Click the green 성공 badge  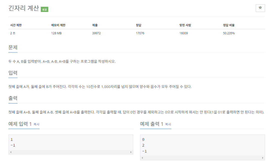point(44,9)
